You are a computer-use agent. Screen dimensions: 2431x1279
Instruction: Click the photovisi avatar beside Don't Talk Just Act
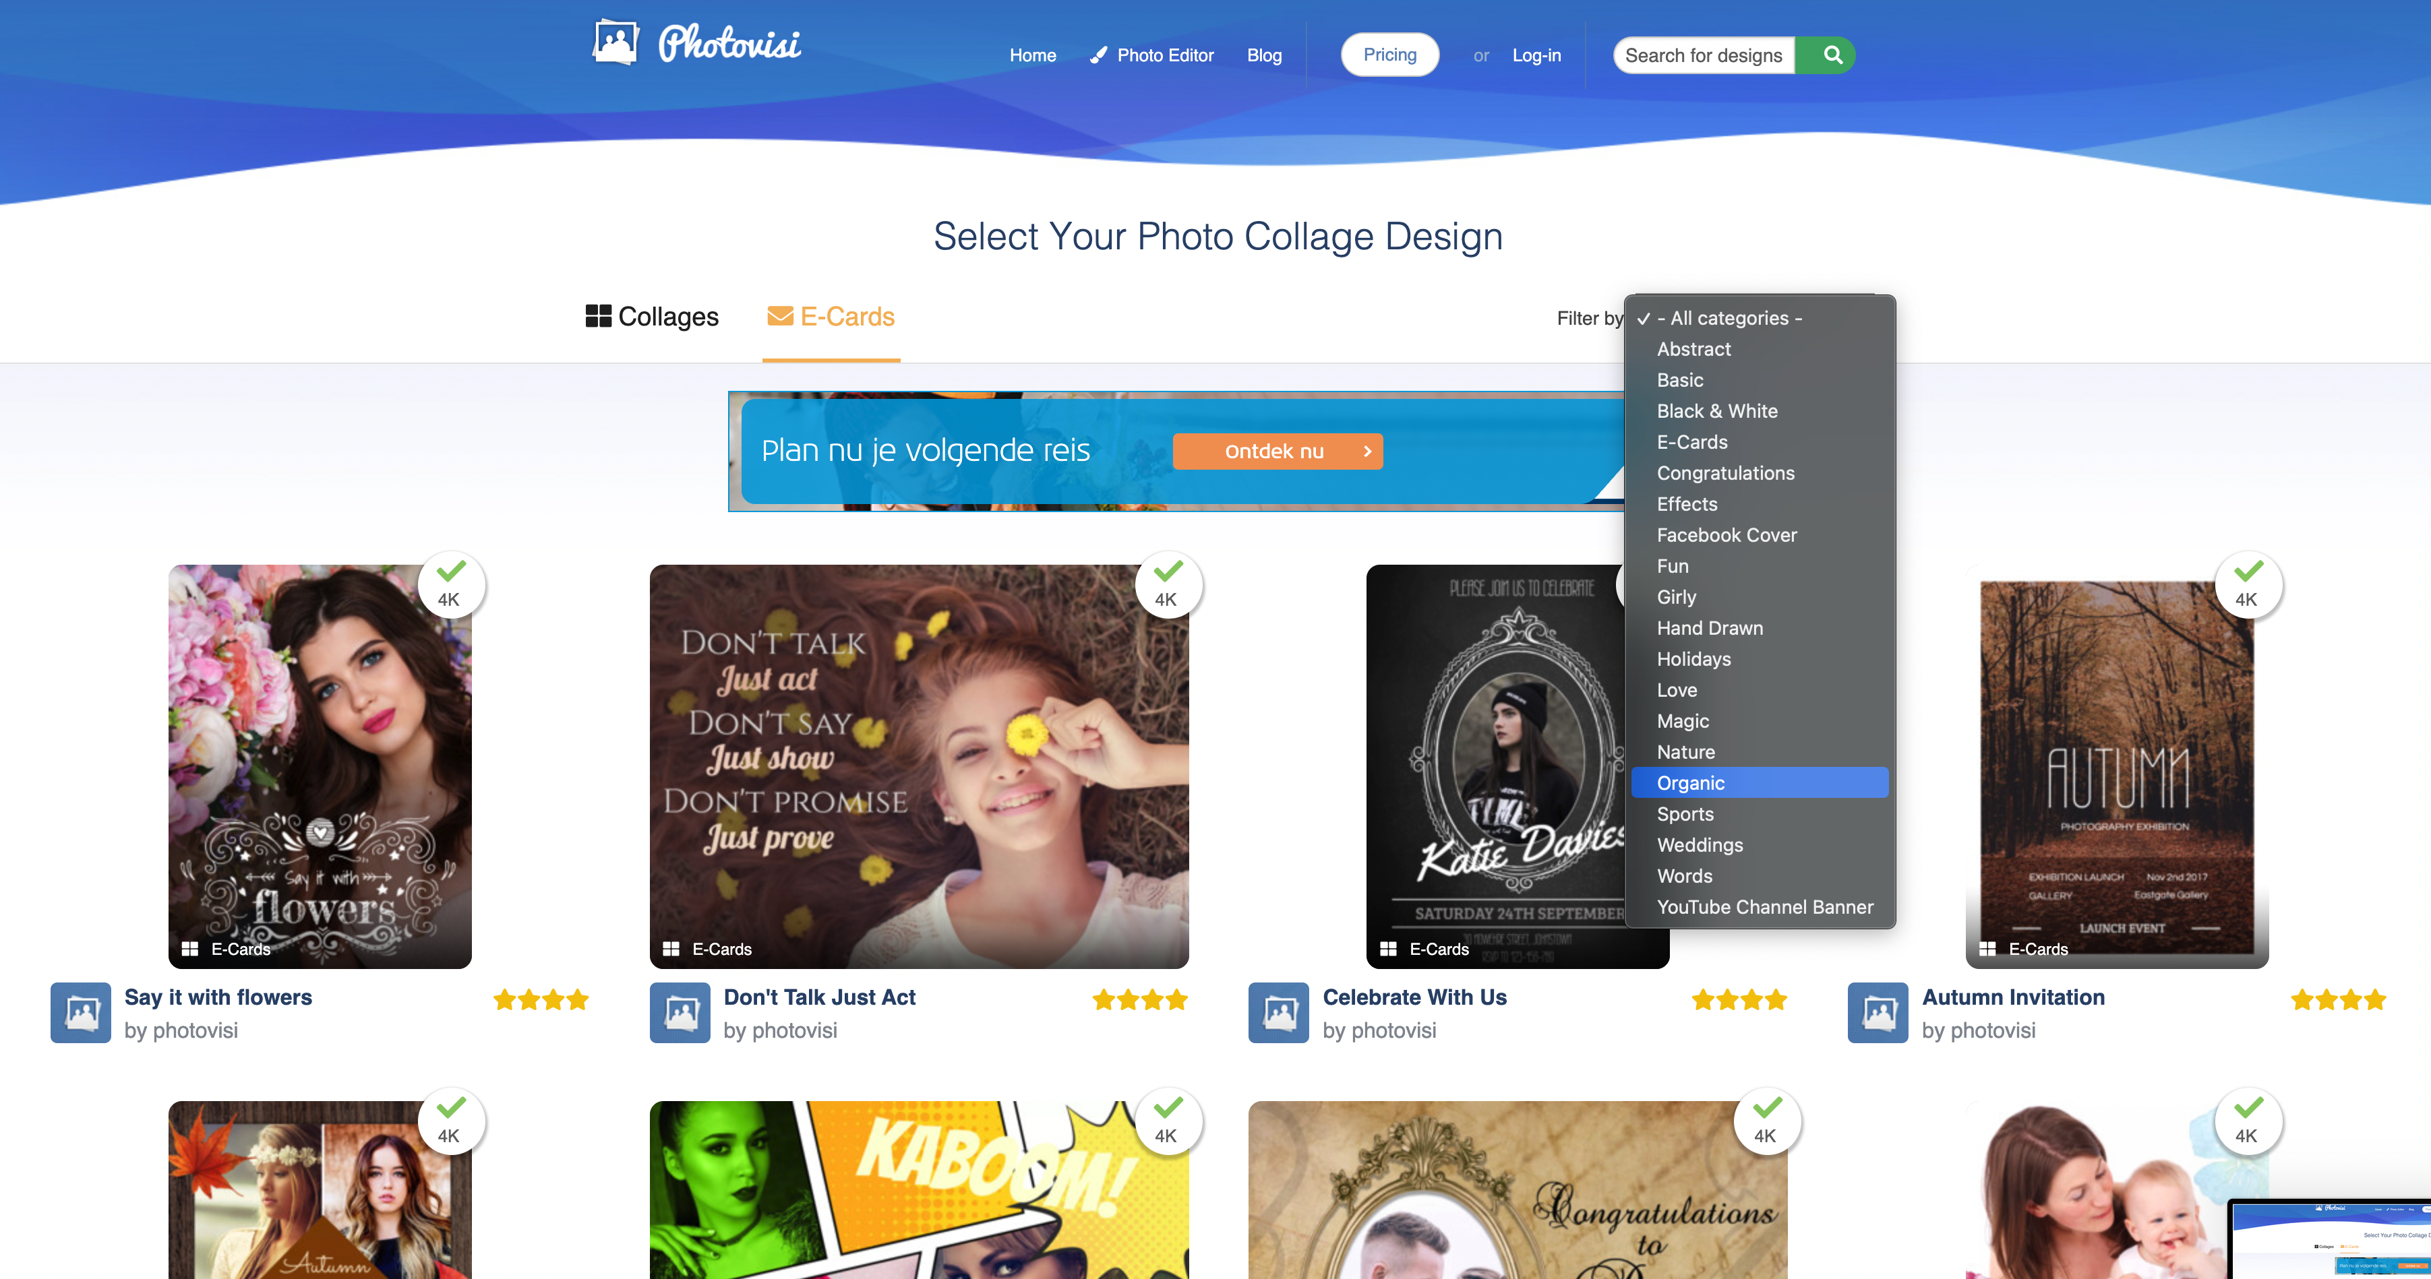click(680, 1013)
